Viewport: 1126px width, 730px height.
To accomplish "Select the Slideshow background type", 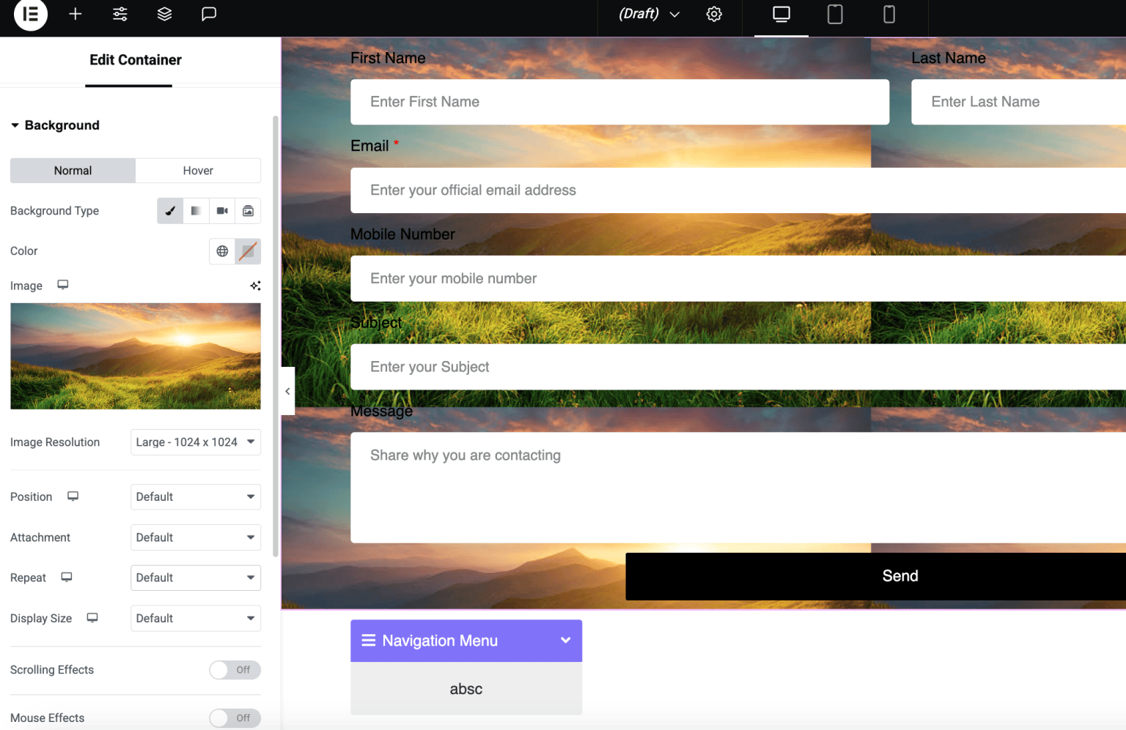I will [248, 211].
